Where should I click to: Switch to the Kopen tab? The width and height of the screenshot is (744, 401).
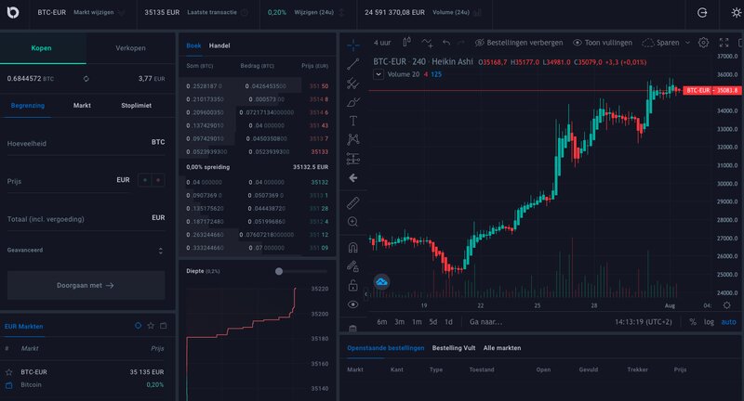point(41,48)
